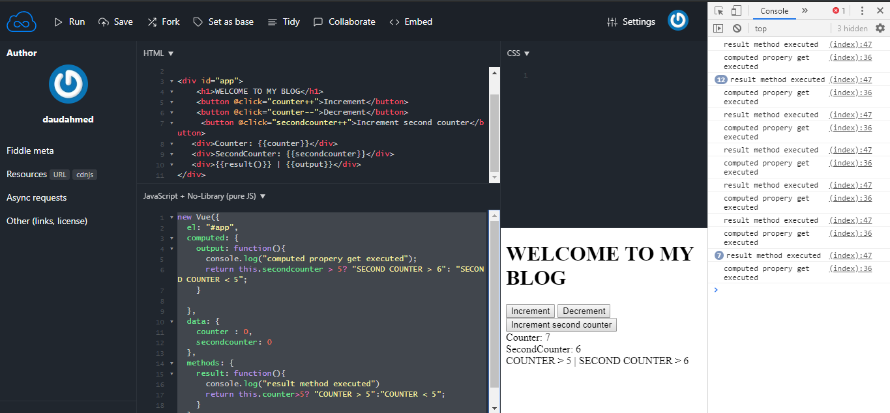Viewport: 890px width, 413px height.
Task: Click the red error count badge
Action: [838, 10]
